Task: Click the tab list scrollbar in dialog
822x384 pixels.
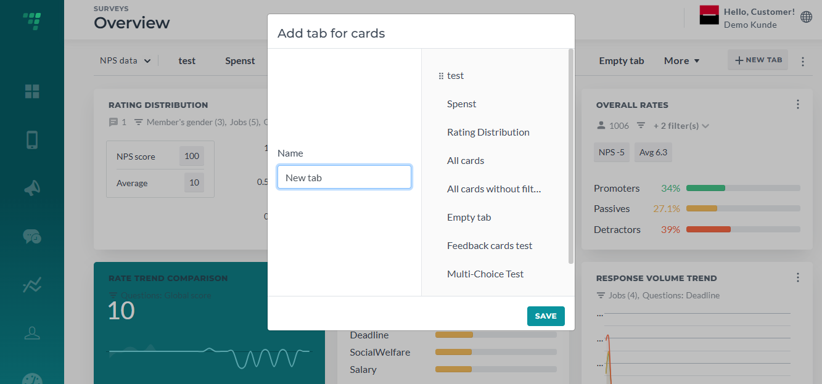Action: pyautogui.click(x=571, y=157)
